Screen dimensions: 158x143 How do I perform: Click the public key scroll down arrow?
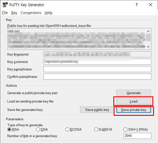pyautogui.click(x=148, y=47)
